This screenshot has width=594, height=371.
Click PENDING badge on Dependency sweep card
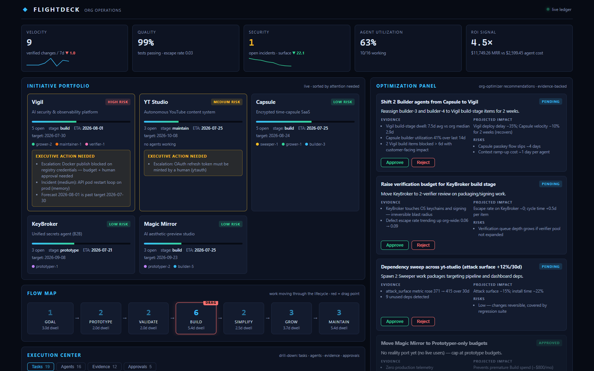[x=551, y=266]
